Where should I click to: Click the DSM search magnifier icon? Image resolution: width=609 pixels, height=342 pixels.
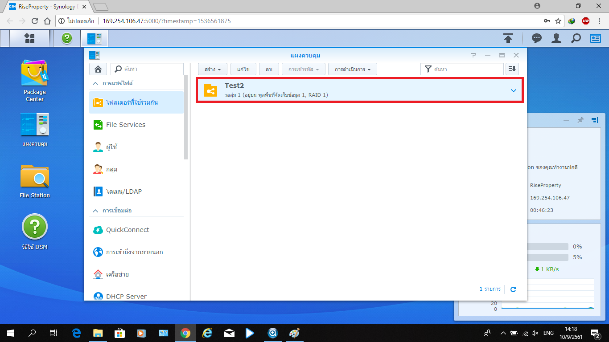coord(576,38)
